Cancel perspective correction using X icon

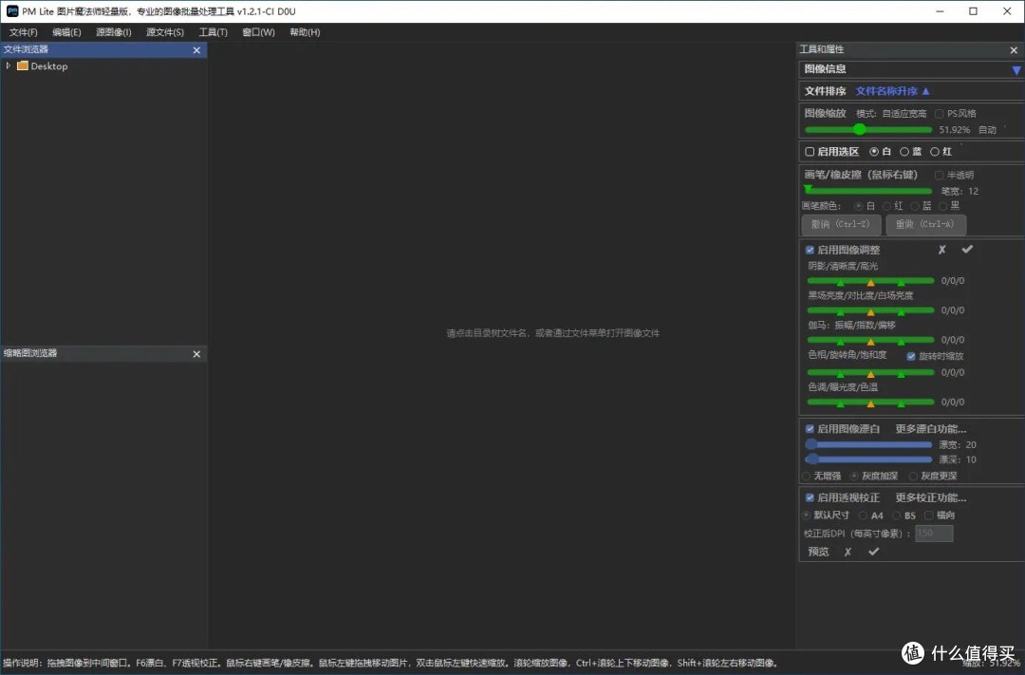click(x=848, y=552)
